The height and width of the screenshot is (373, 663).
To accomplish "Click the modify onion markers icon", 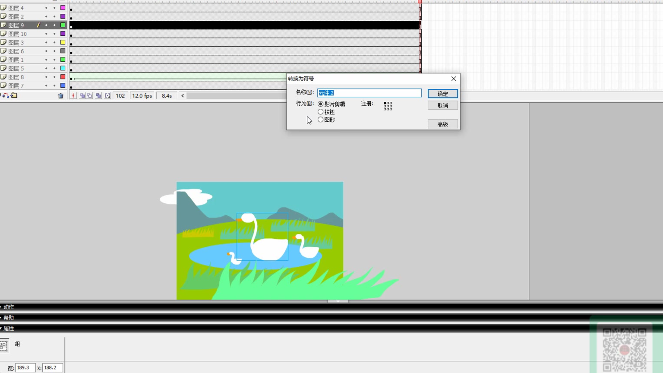I will point(107,96).
